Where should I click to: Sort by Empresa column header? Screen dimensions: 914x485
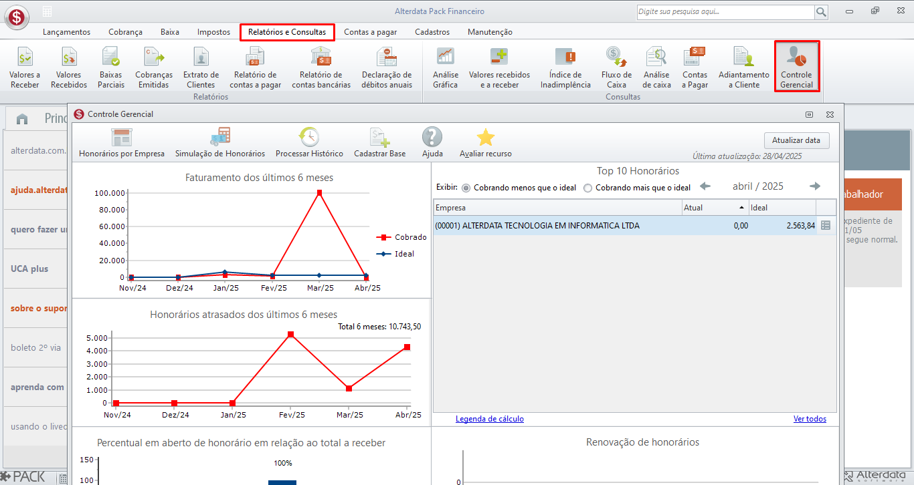click(557, 208)
